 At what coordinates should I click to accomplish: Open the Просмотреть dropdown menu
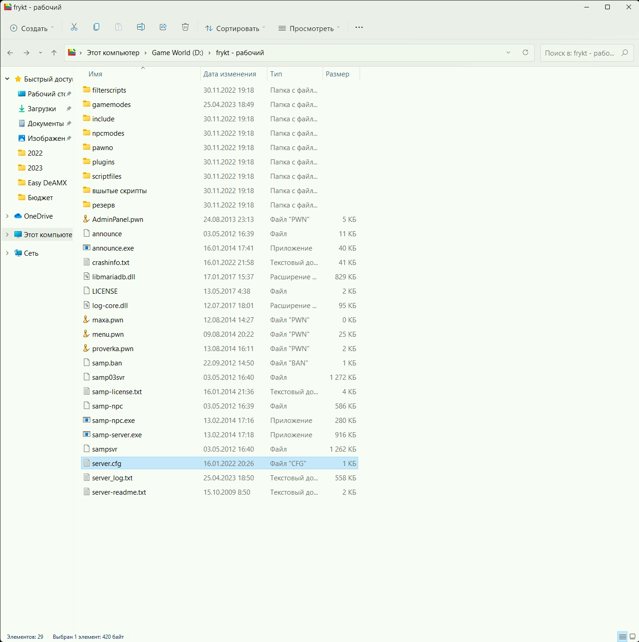click(309, 28)
